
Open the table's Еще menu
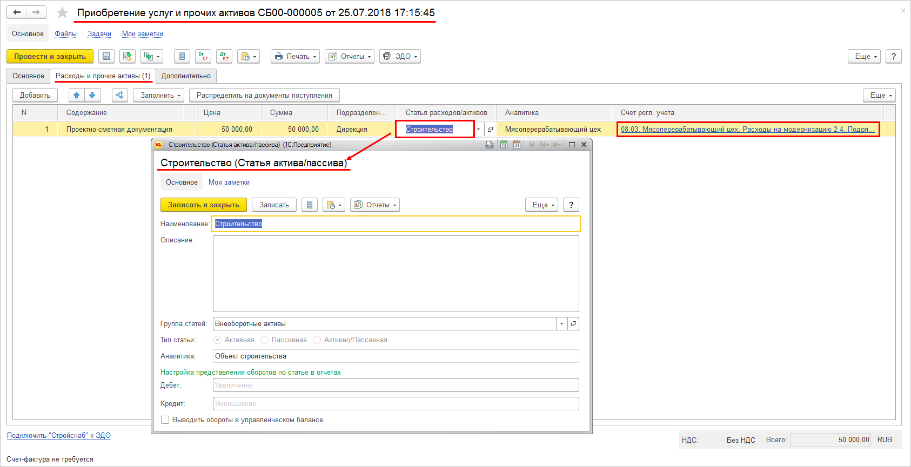[880, 95]
